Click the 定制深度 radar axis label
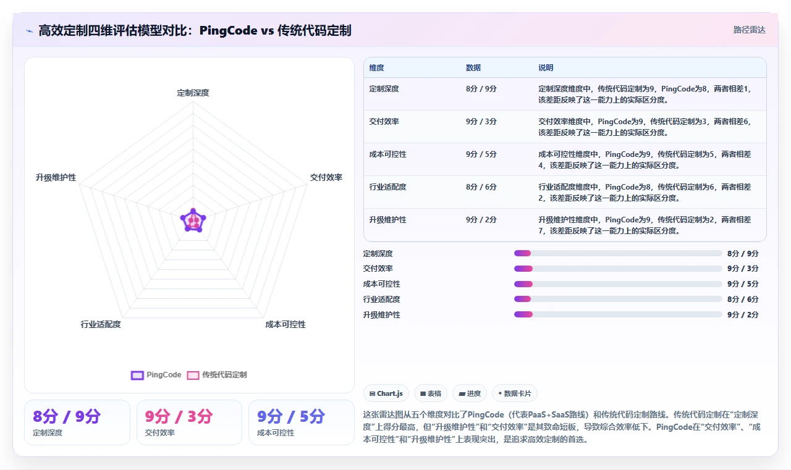 [x=193, y=93]
